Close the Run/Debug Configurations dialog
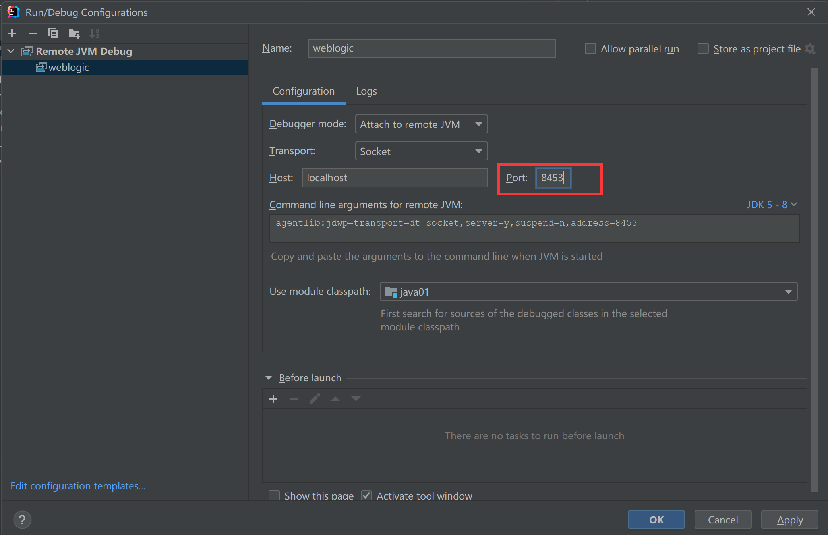 [x=811, y=12]
